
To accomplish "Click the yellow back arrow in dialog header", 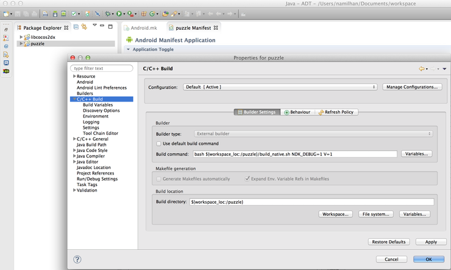I will tap(422, 69).
